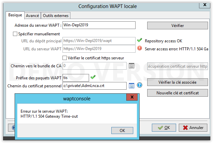
Task: Click green checkmark beside package prefix field
Action: pyautogui.click(x=93, y=77)
